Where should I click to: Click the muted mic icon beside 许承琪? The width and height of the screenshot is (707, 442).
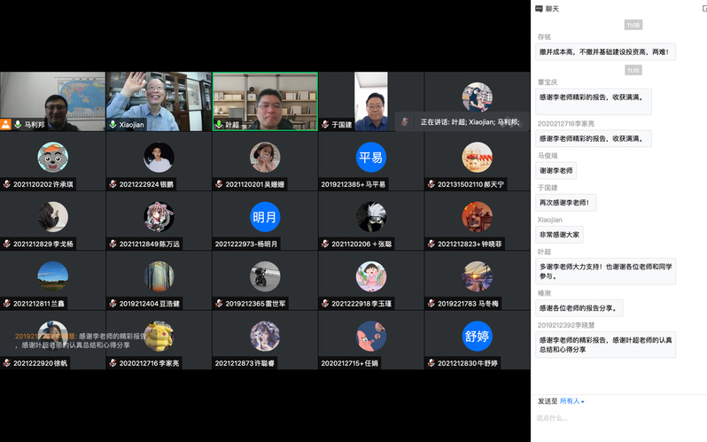click(x=6, y=184)
